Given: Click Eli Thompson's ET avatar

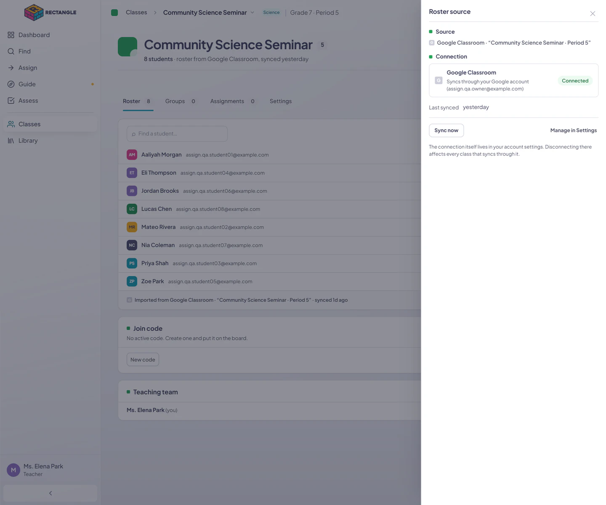Looking at the screenshot, I should click(132, 173).
